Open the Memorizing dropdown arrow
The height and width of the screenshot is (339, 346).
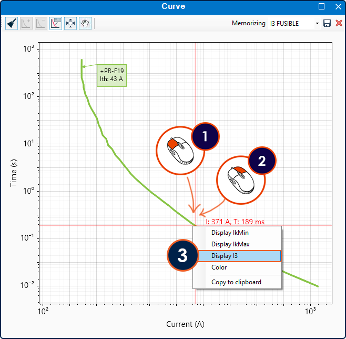pyautogui.click(x=317, y=23)
